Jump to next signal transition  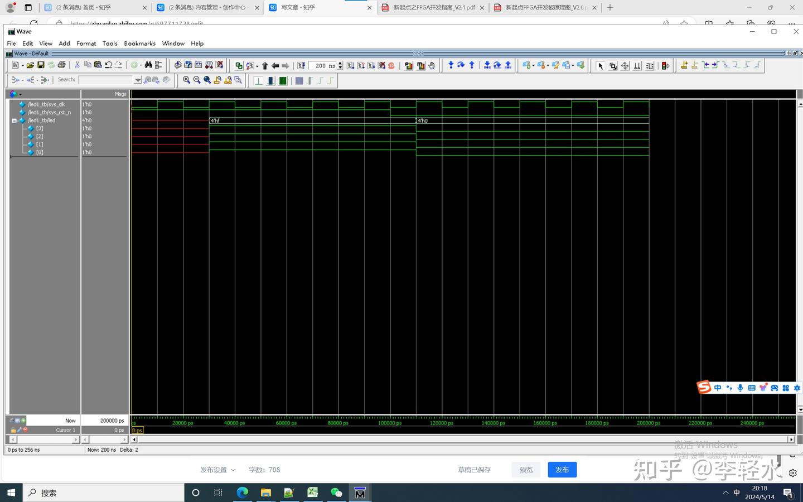(x=714, y=65)
